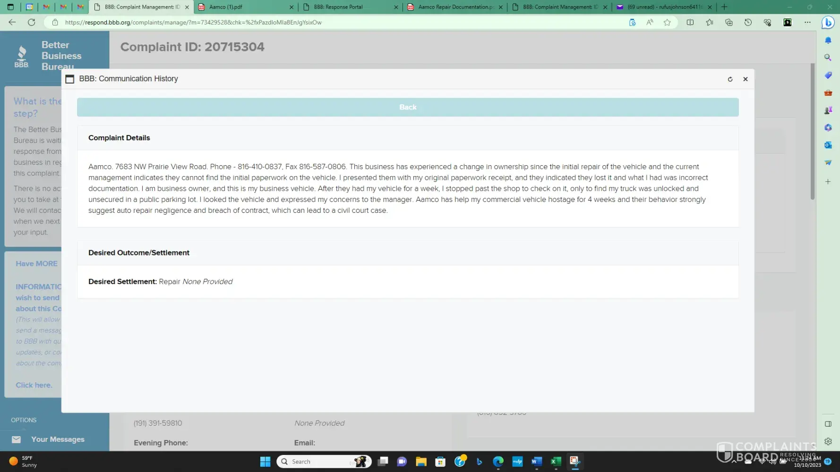Open Bing Copilot sidebar button
The width and height of the screenshot is (840, 472).
pos(828,22)
